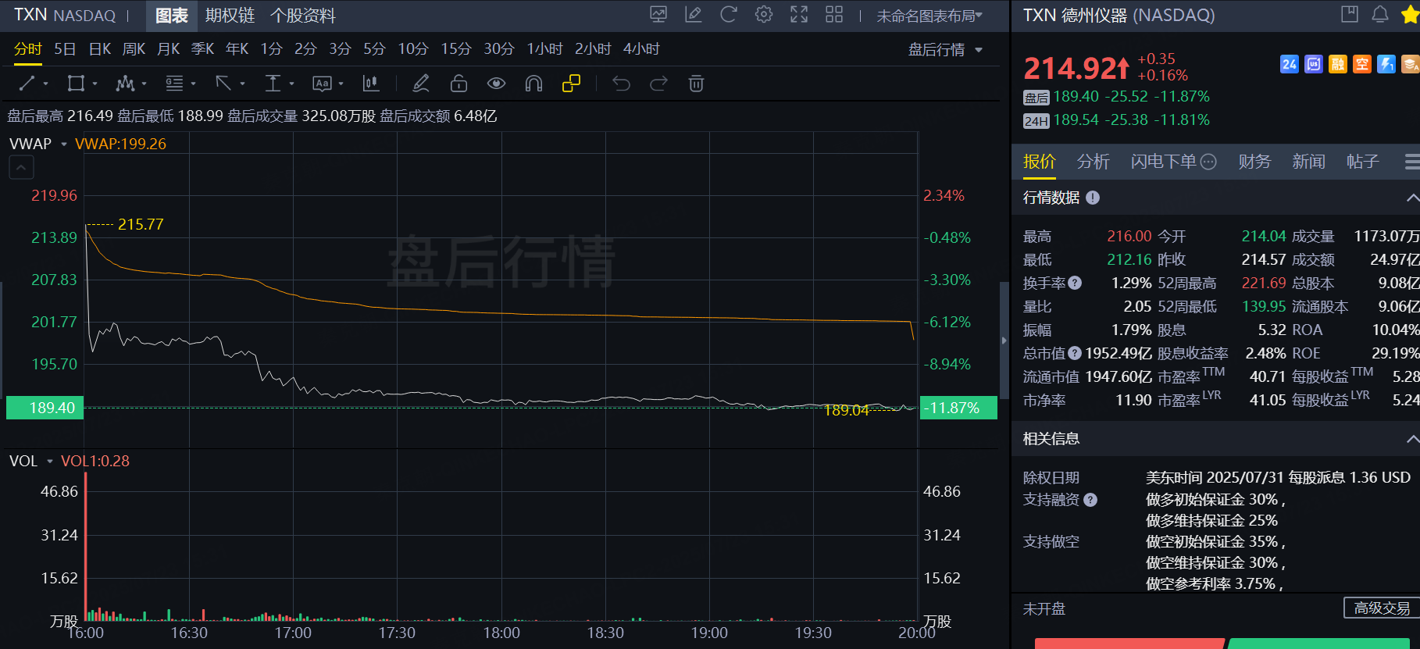
Task: Open the VWAP indicator dropdown arrow
Action: tap(64, 144)
